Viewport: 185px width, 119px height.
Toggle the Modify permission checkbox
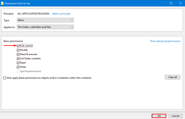tap(18, 50)
